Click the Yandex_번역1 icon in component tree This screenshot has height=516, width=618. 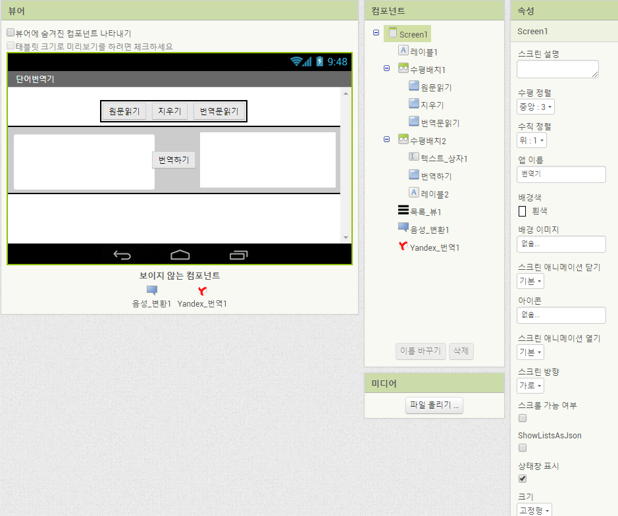click(403, 247)
